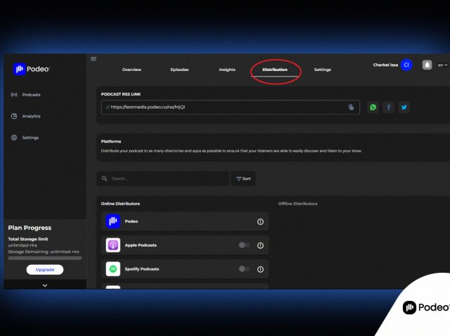This screenshot has width=450, height=336.
Task: Select the Distribution tab
Action: (275, 70)
